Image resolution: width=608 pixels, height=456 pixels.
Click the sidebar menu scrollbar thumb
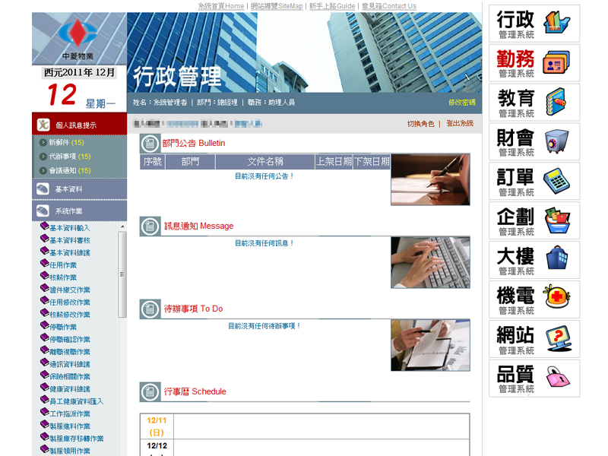pos(122,274)
